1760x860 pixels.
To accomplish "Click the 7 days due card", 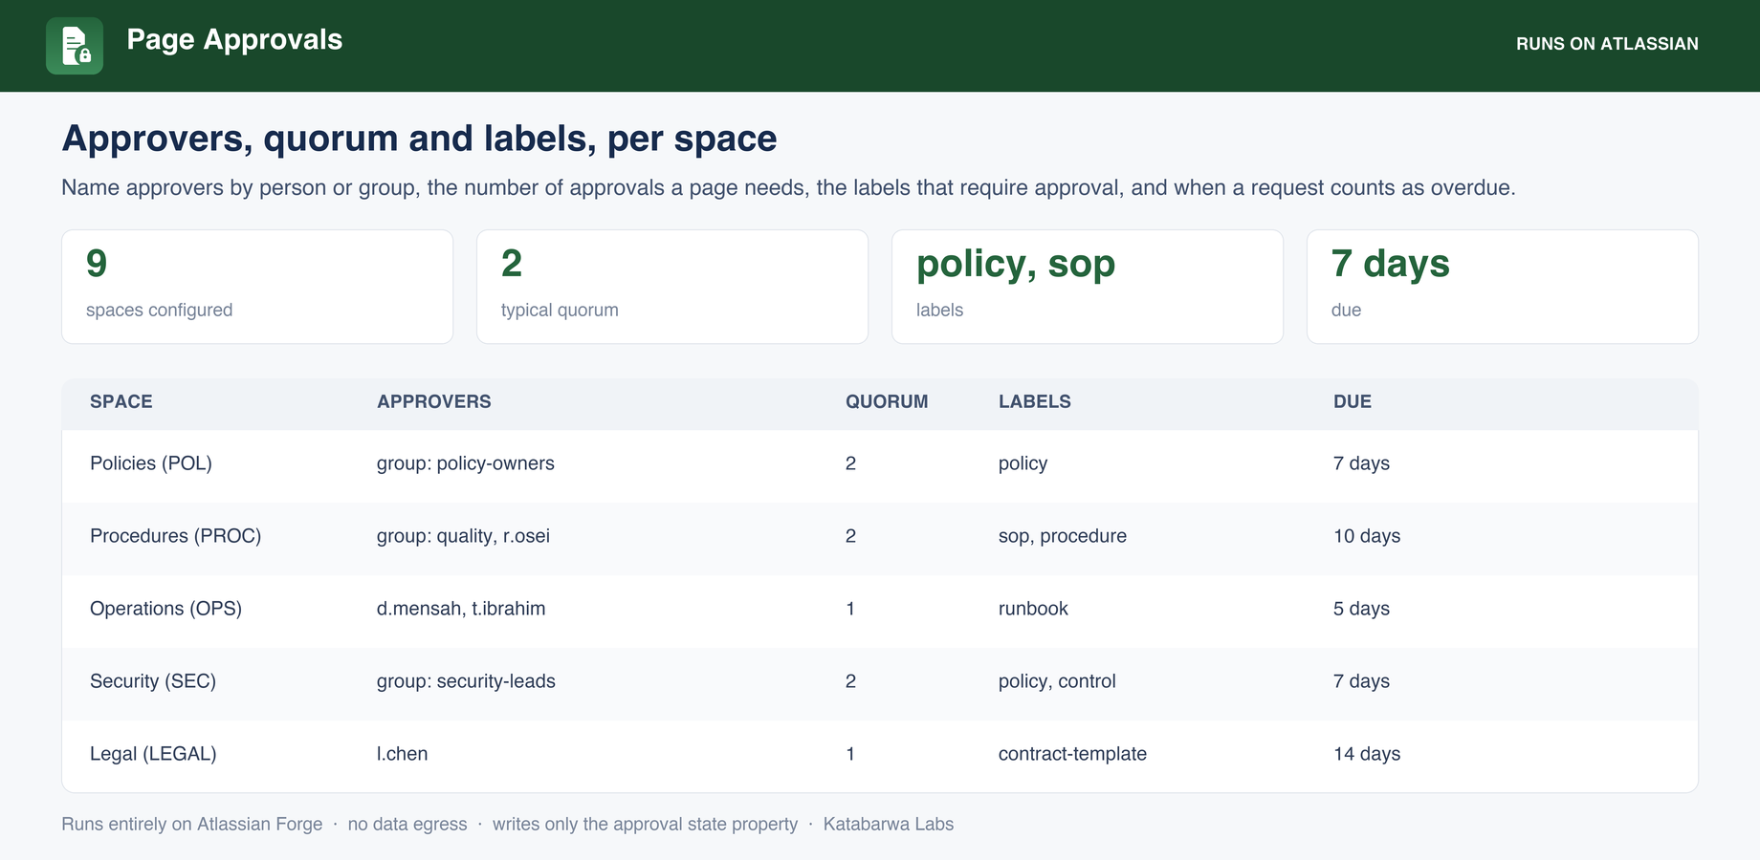I will [x=1503, y=287].
